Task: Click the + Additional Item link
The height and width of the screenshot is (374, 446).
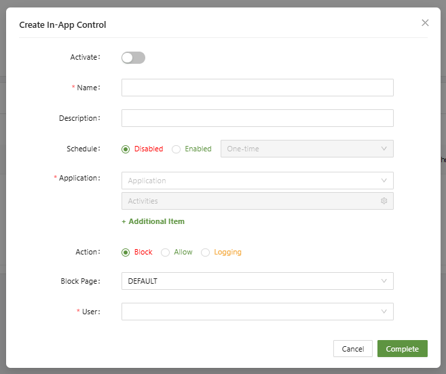Action: [x=153, y=221]
